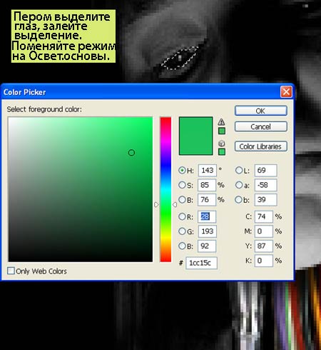Click the out-of-gamut warning triangle icon
The width and height of the screenshot is (321, 350).
[x=221, y=122]
